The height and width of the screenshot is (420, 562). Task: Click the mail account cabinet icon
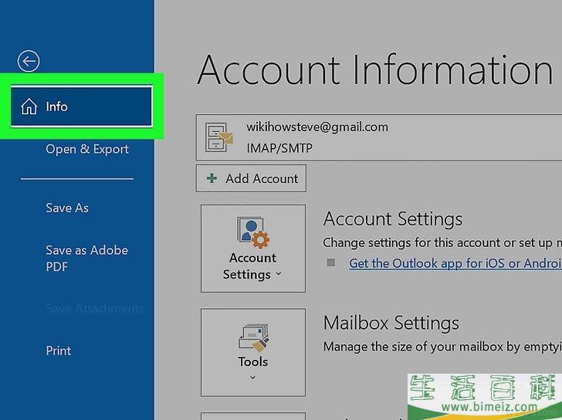[x=218, y=137]
